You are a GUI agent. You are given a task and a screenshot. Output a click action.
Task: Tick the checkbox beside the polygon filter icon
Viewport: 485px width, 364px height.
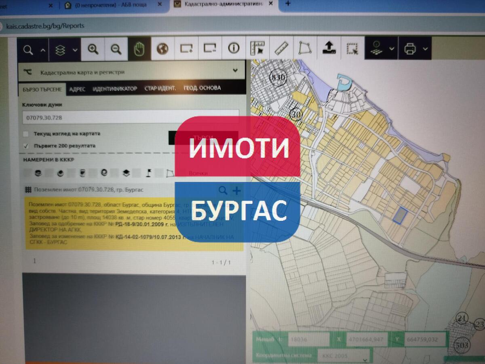tap(159, 173)
